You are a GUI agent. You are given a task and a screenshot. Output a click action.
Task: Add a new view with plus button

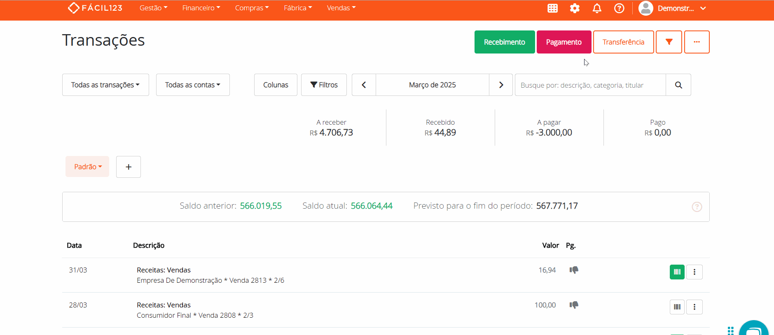(129, 167)
